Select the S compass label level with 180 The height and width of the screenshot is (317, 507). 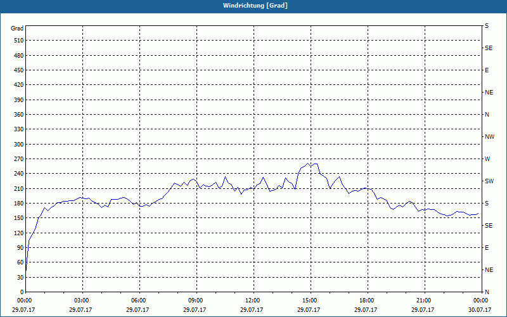click(x=487, y=204)
